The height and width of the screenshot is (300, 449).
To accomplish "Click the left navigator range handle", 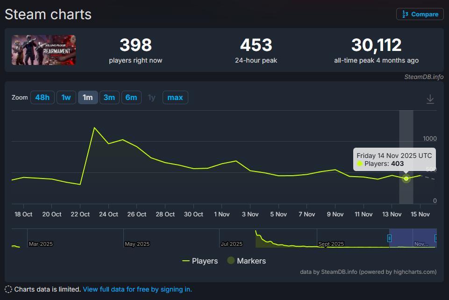I will [390, 238].
